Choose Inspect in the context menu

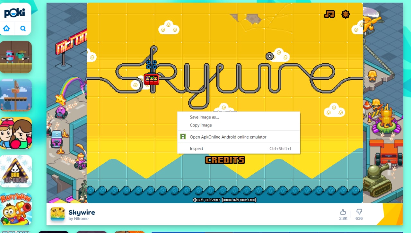239,149
